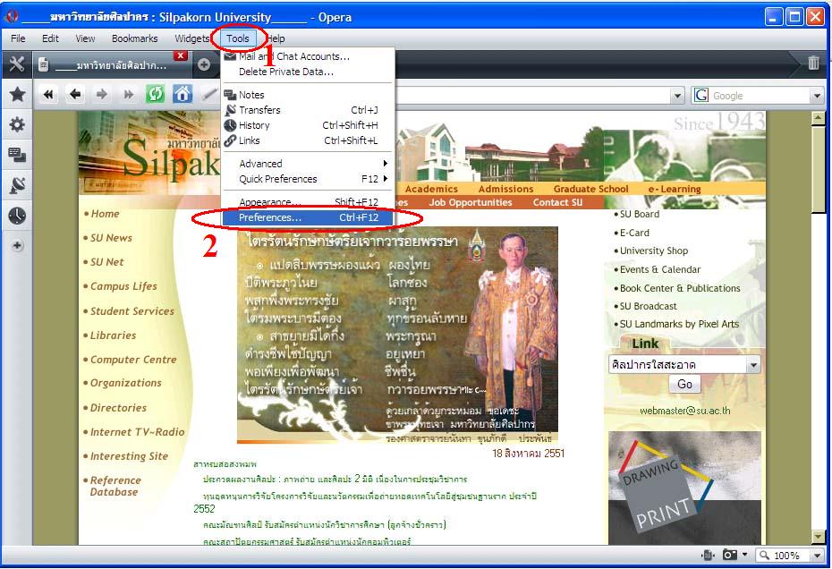Screen dimensions: 832x569
Task: Click the Rewind double-left arrow button
Action: 48,95
